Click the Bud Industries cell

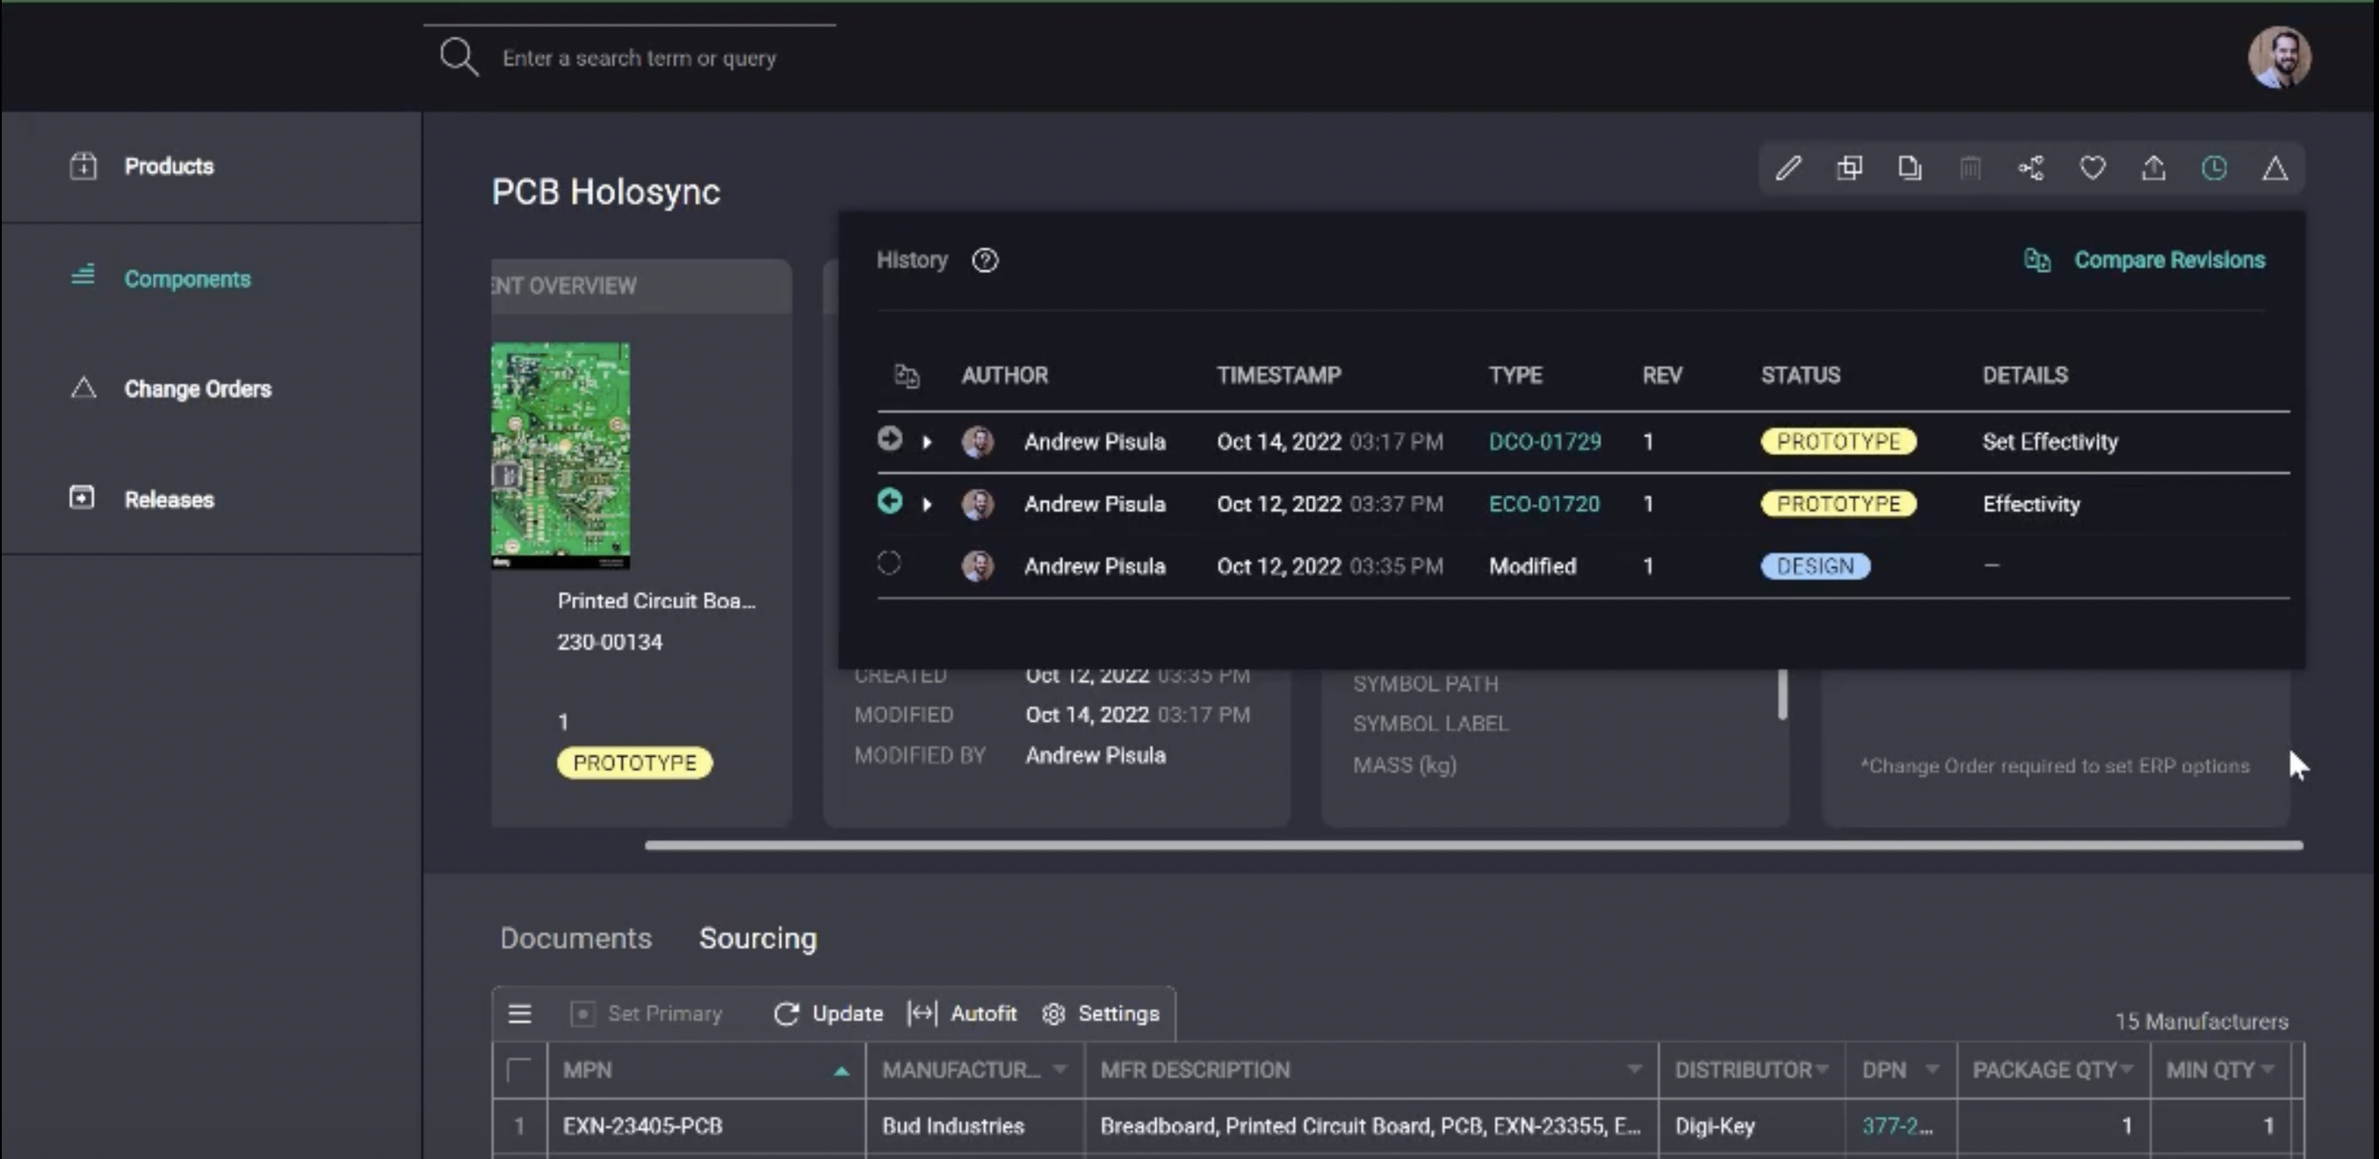pos(974,1126)
